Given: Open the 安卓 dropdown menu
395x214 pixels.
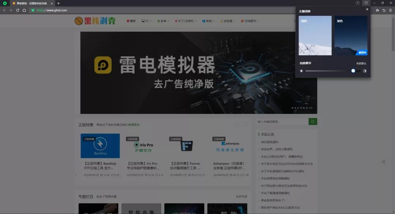Looking at the screenshot, I should (162, 21).
